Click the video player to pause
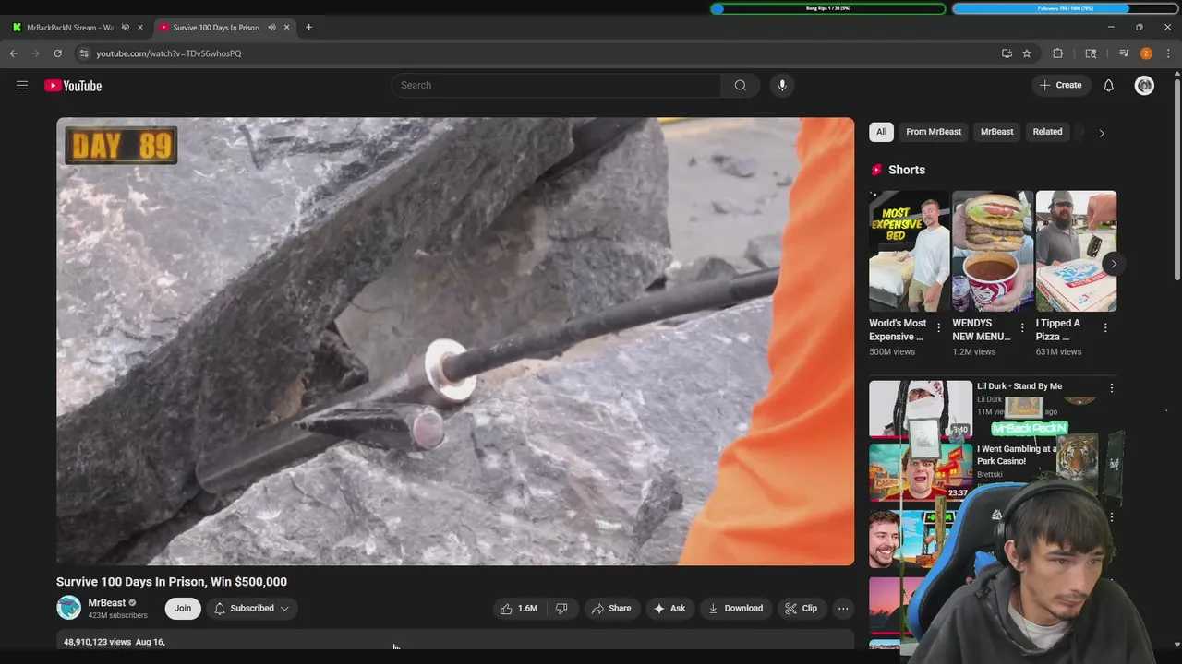Screen dimensions: 1182x664 (455, 341)
